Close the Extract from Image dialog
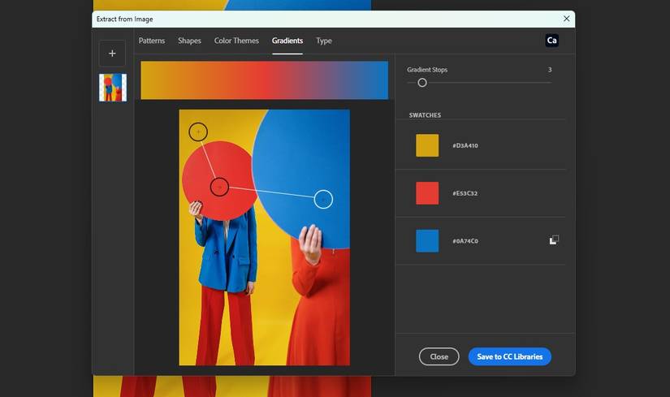This screenshot has width=670, height=397. click(x=566, y=19)
